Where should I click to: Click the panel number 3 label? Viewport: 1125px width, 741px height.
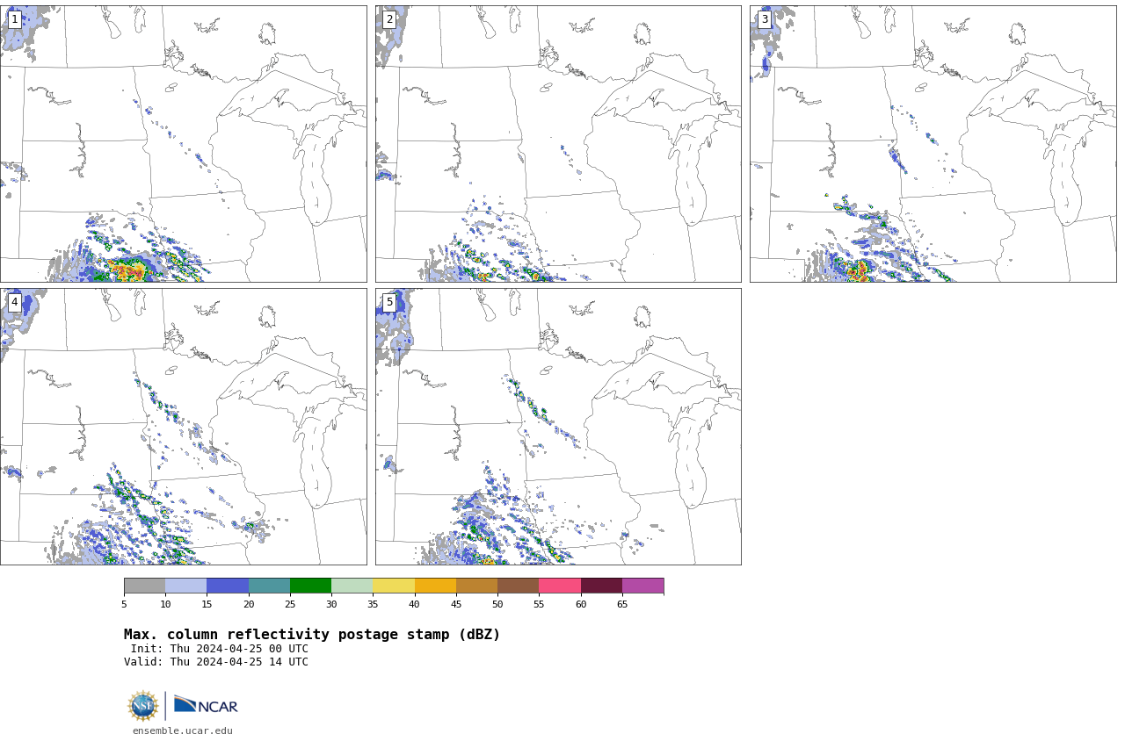pyautogui.click(x=765, y=19)
